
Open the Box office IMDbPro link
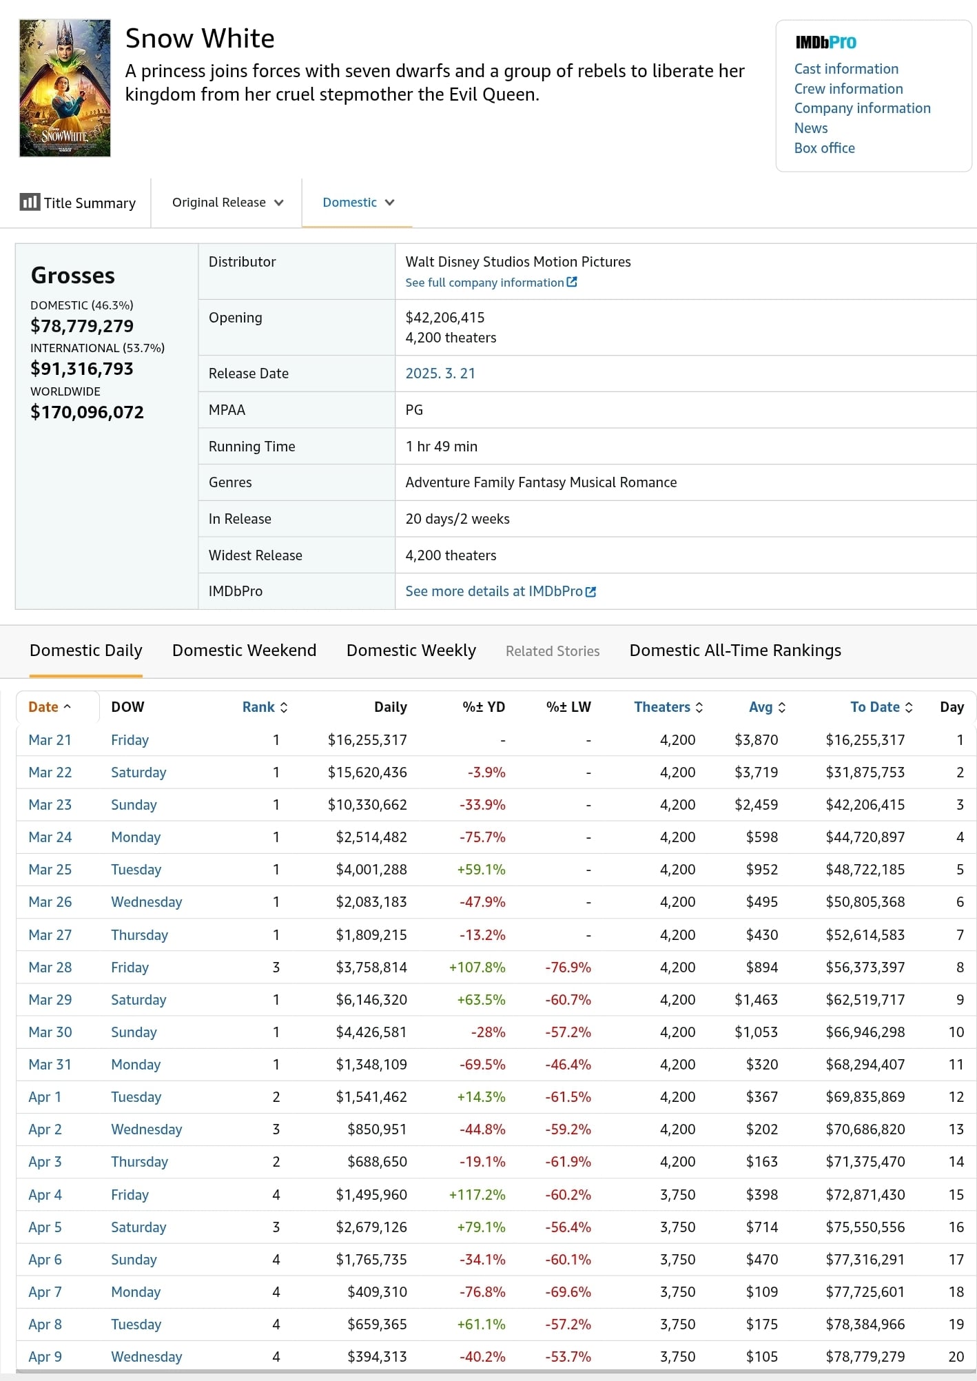[824, 148]
